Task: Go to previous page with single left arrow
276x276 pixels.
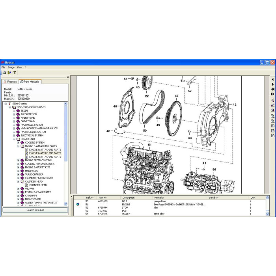Action: pyautogui.click(x=273, y=80)
